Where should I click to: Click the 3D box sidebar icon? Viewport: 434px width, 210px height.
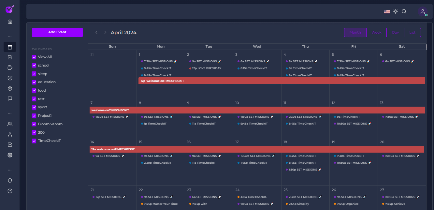pyautogui.click(x=10, y=88)
